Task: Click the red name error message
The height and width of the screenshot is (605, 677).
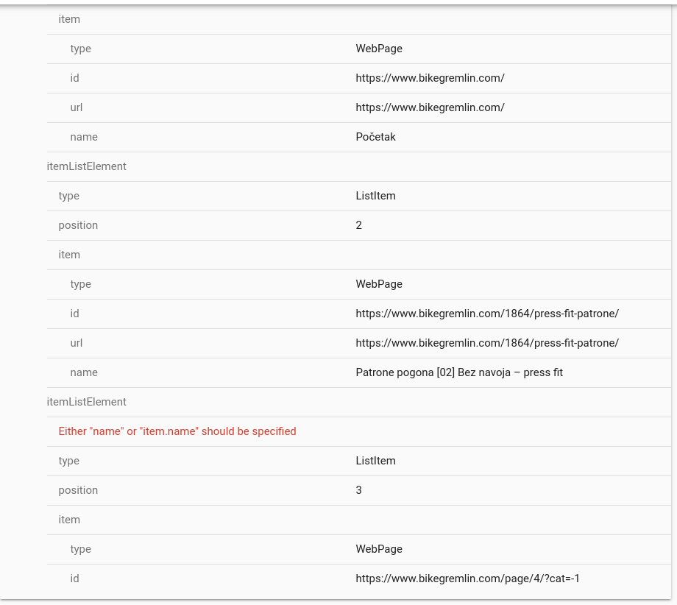Action: coord(177,431)
